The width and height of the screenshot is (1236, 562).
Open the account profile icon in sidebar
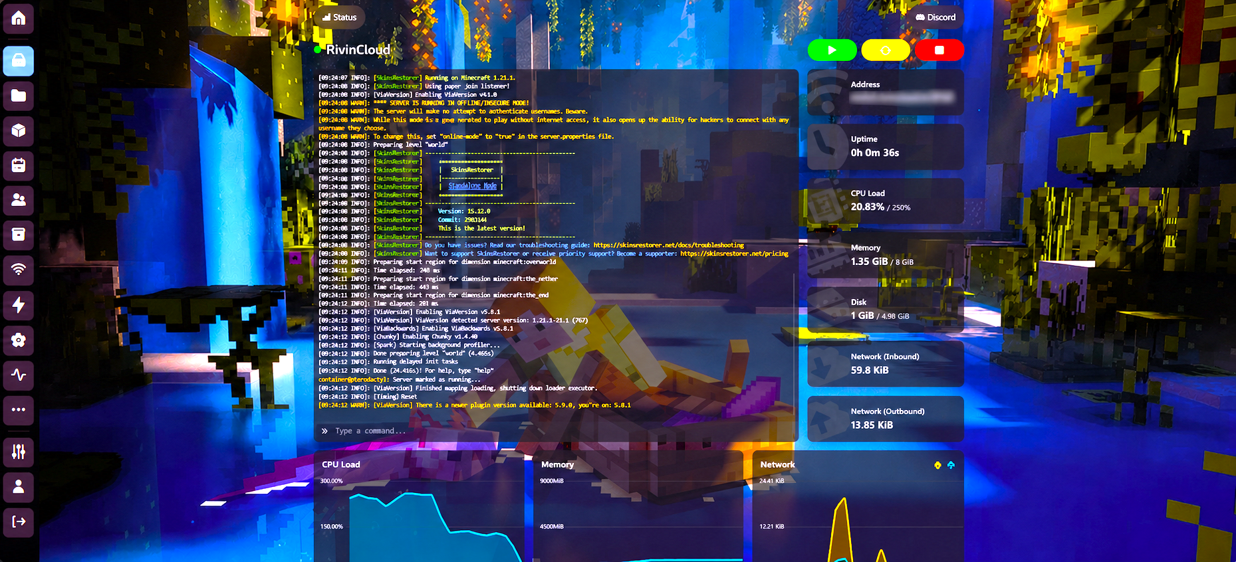tap(19, 487)
